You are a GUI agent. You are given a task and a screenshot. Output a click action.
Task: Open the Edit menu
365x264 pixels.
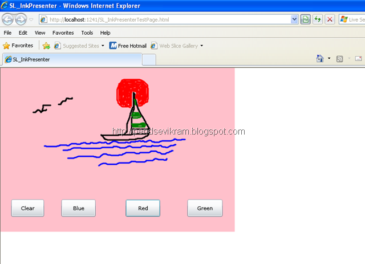pos(23,33)
